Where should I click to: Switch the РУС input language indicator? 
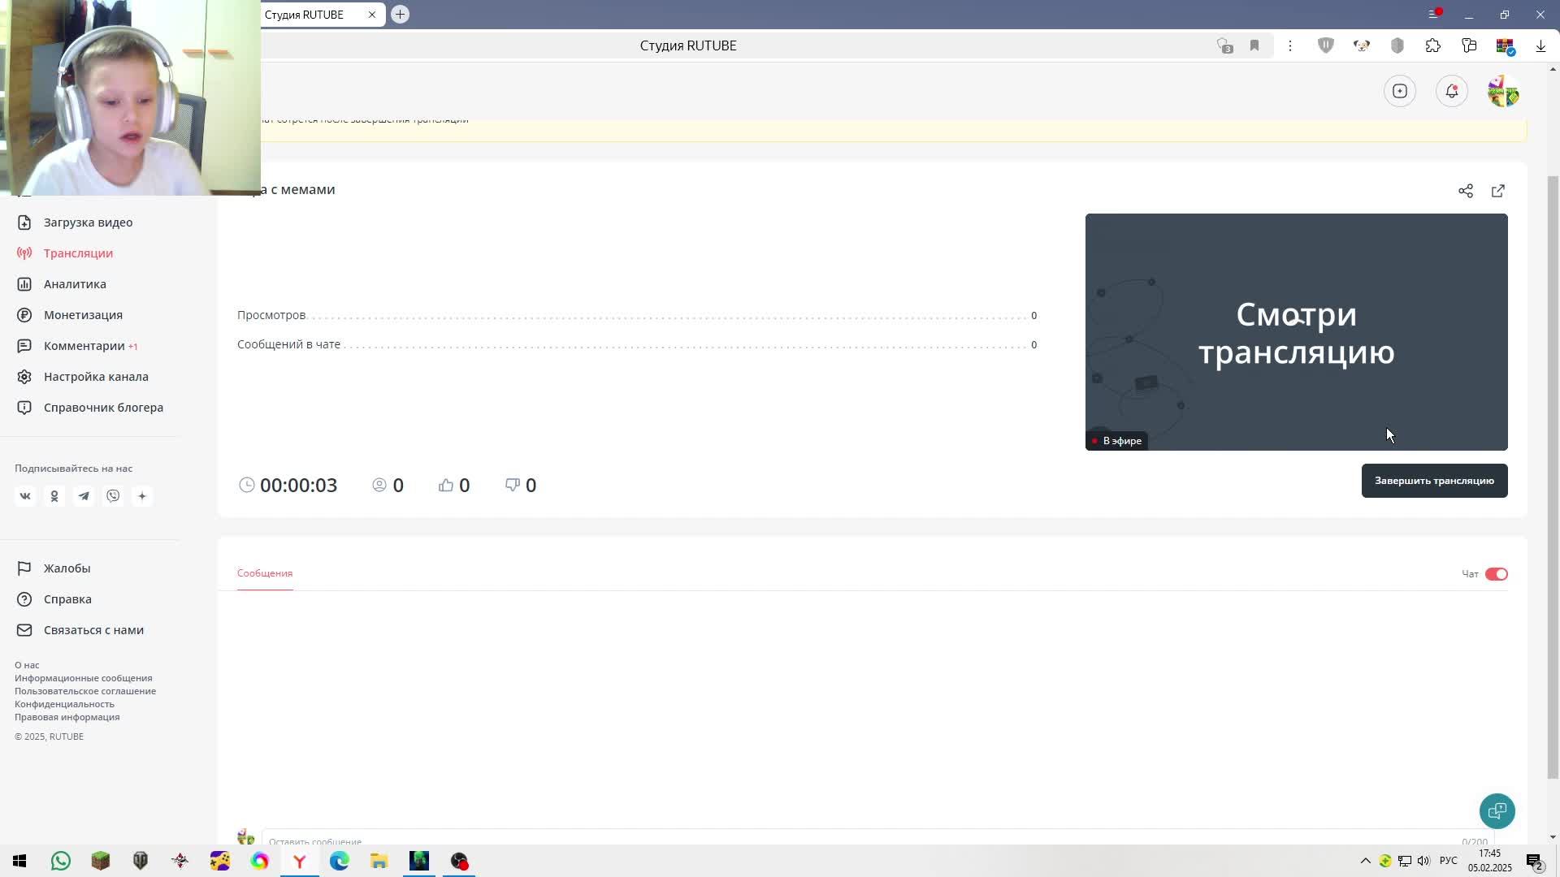pyautogui.click(x=1449, y=861)
